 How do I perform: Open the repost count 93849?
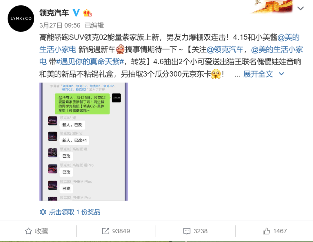click(121, 231)
